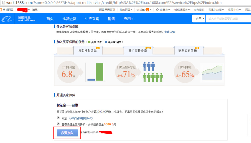Click 阿里巴巴首页 link

(107, 10)
